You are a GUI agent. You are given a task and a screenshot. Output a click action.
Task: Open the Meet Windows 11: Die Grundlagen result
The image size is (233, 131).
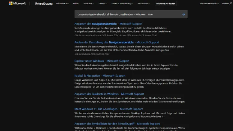click(x=108, y=109)
